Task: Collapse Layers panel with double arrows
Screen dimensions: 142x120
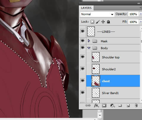Action: pyautogui.click(x=138, y=4)
